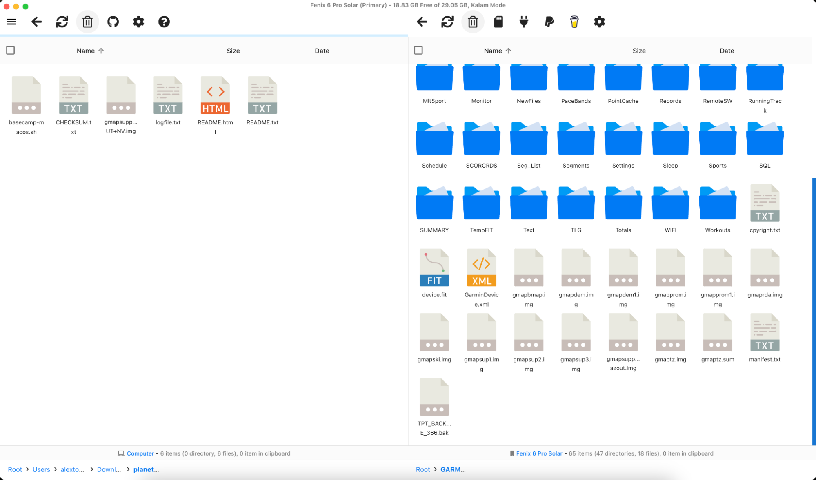The height and width of the screenshot is (480, 816).
Task: Sort device files by Size column
Action: (x=639, y=51)
